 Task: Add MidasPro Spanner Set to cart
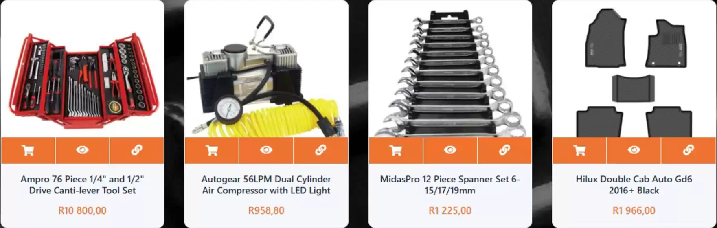coord(396,150)
